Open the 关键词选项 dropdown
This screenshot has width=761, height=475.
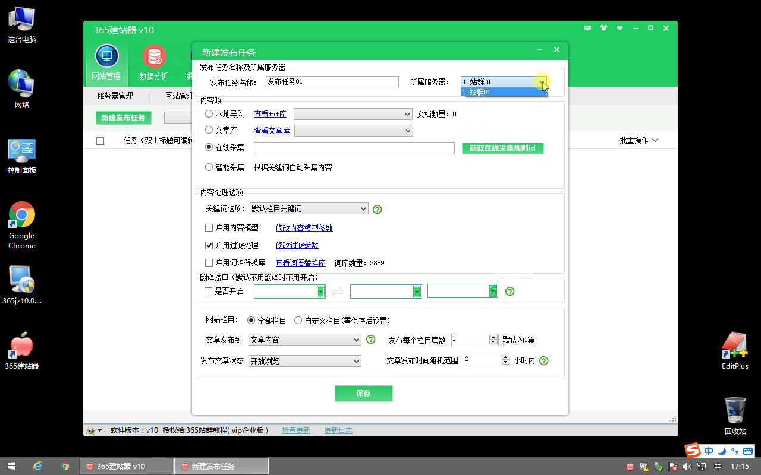tap(309, 209)
